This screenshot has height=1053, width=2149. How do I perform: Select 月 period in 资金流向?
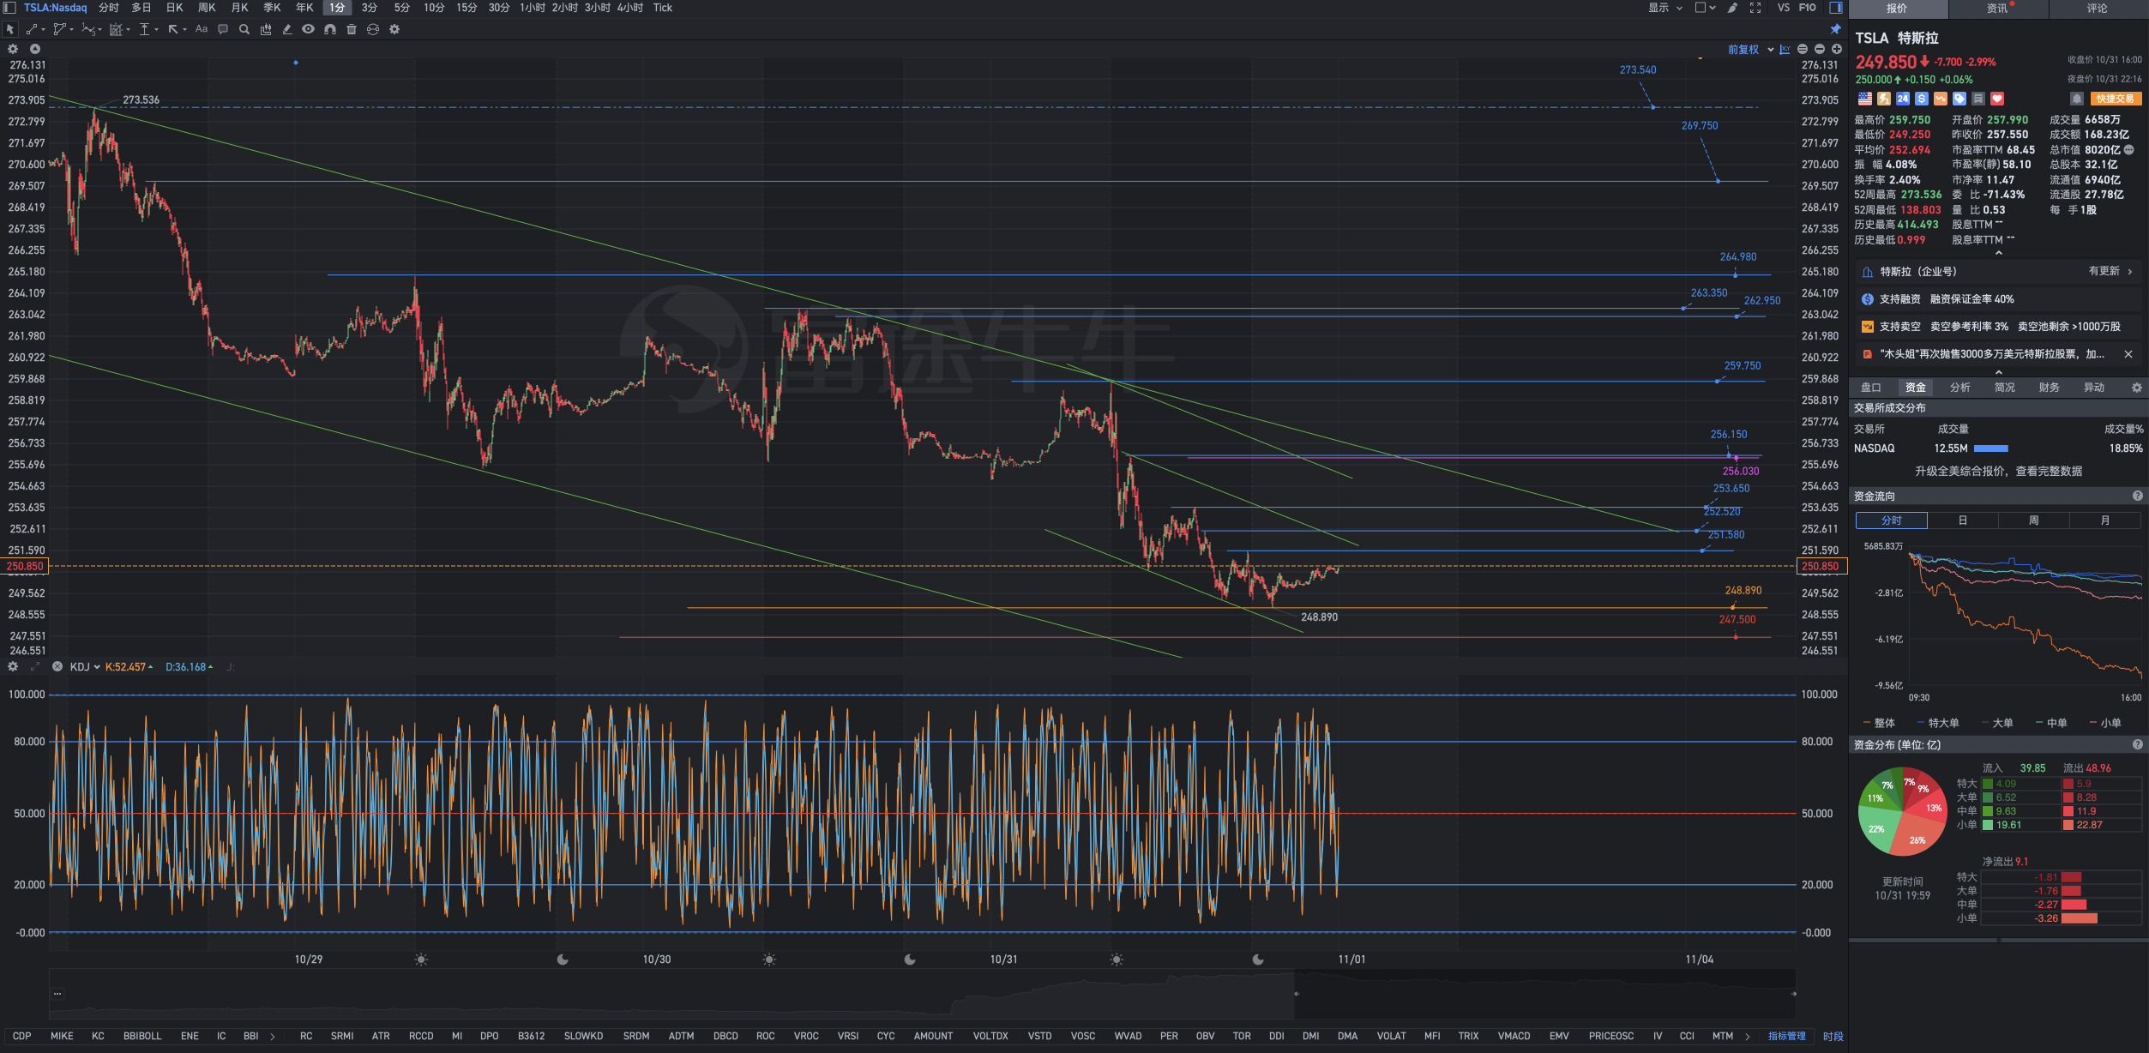coord(2104,520)
